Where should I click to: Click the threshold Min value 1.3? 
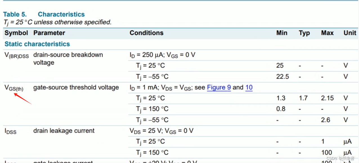pyautogui.click(x=281, y=98)
